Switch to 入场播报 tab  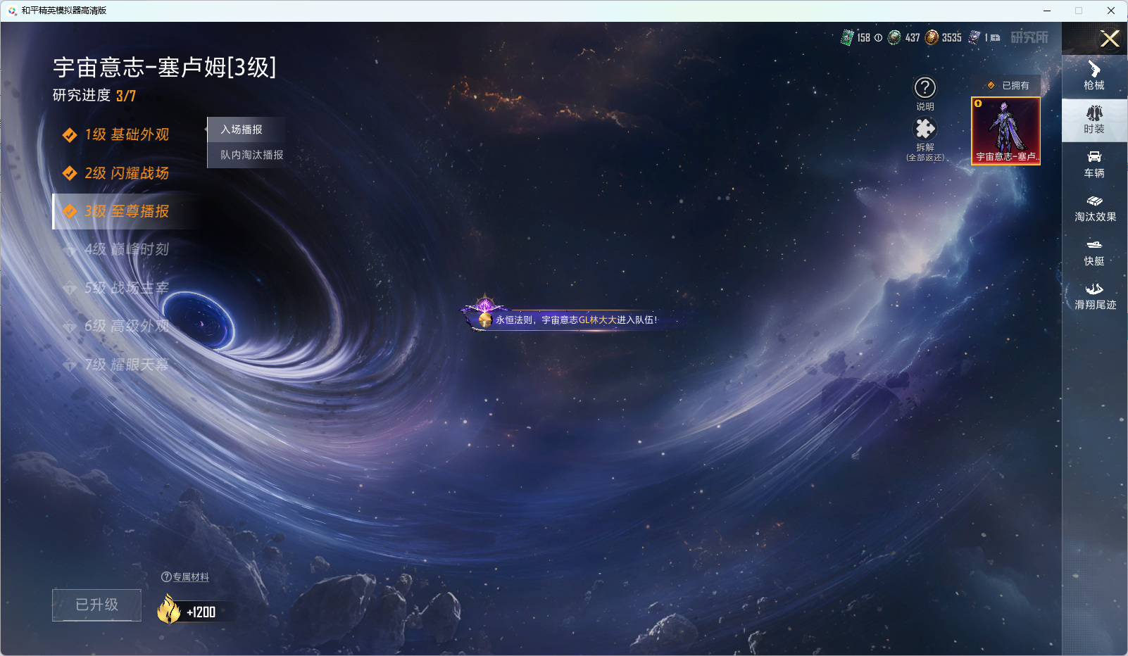click(x=242, y=130)
